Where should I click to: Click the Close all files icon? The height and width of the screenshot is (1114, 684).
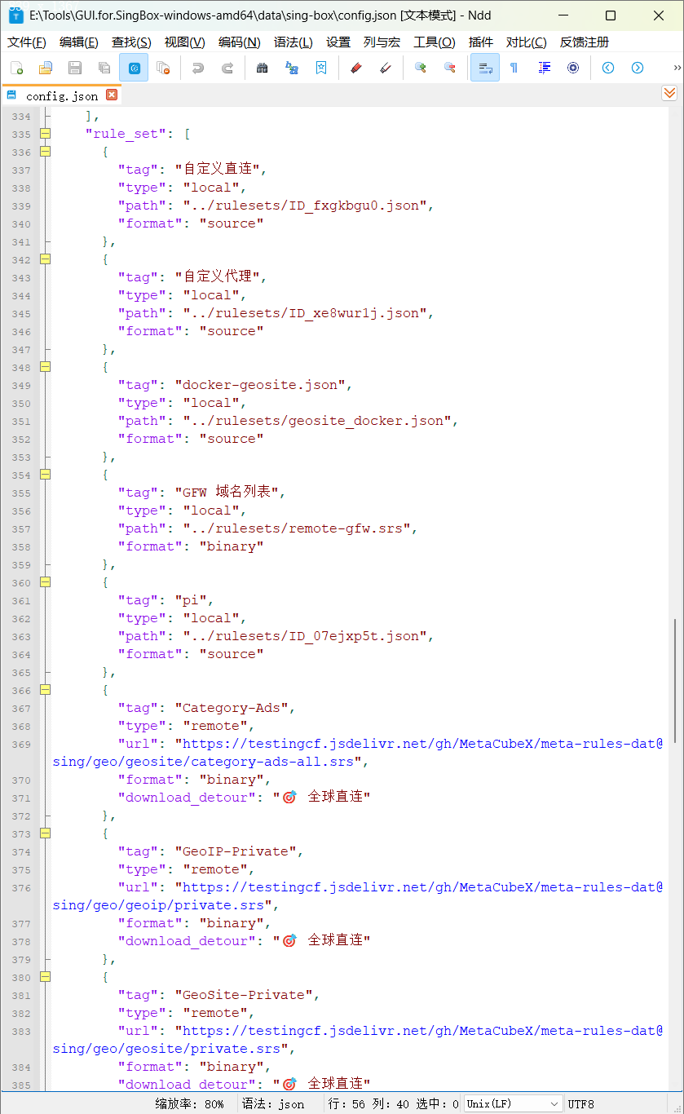[163, 68]
